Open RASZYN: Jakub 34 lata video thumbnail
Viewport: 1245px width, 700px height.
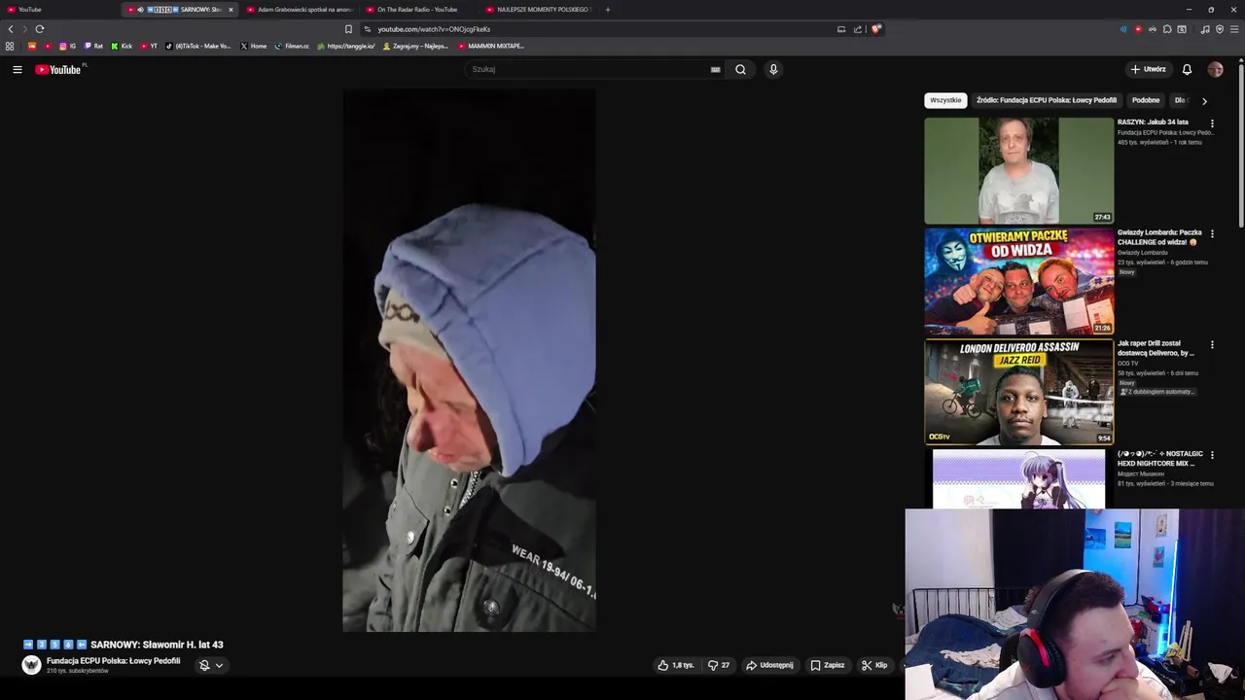[1018, 170]
